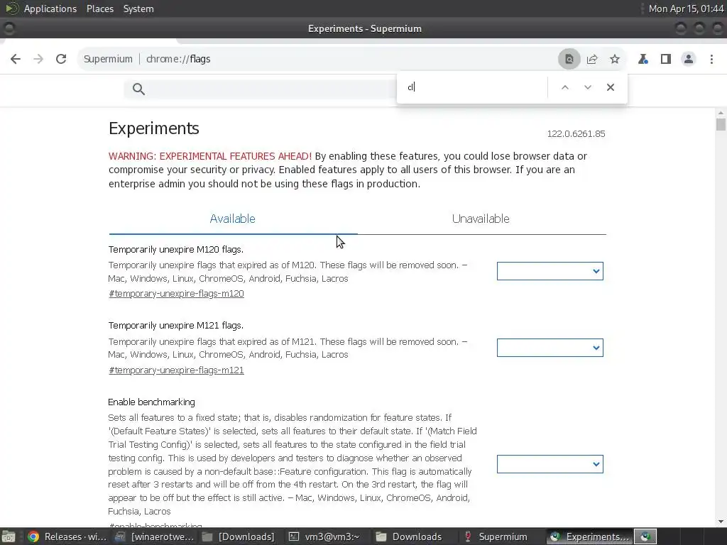Screen dimensions: 727x545
Task: Open the Applications menu
Action: point(50,9)
